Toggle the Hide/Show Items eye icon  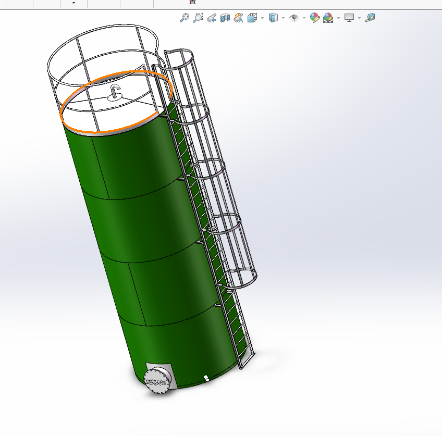(x=294, y=18)
